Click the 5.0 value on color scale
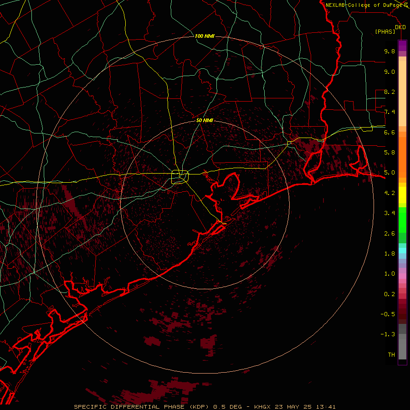Image resolution: width=410 pixels, height=410 pixels. 389,173
